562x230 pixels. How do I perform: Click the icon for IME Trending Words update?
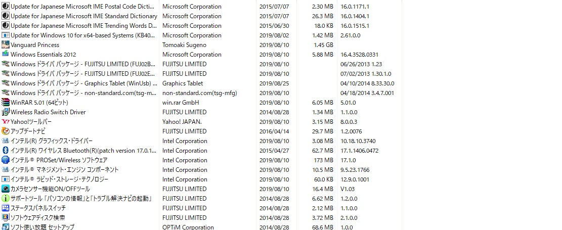[x=6, y=26]
